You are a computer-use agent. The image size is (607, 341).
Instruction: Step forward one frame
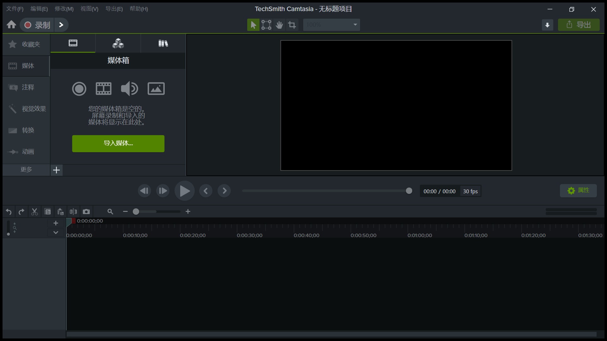[163, 191]
